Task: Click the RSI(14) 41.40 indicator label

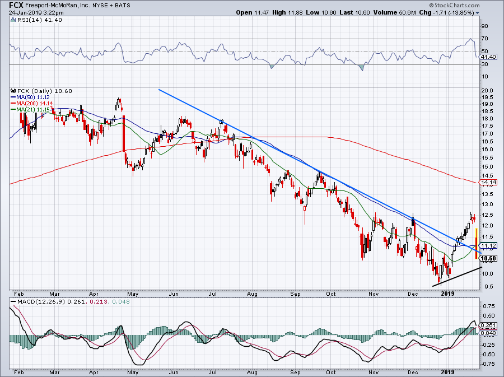Action: click(x=39, y=20)
